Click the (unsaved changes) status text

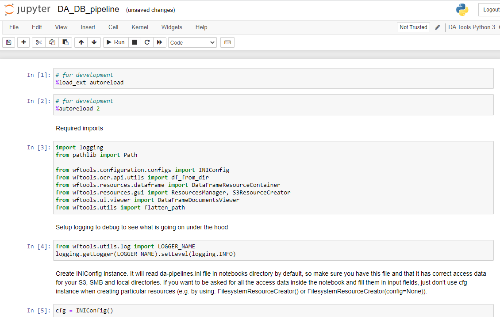[x=150, y=10]
